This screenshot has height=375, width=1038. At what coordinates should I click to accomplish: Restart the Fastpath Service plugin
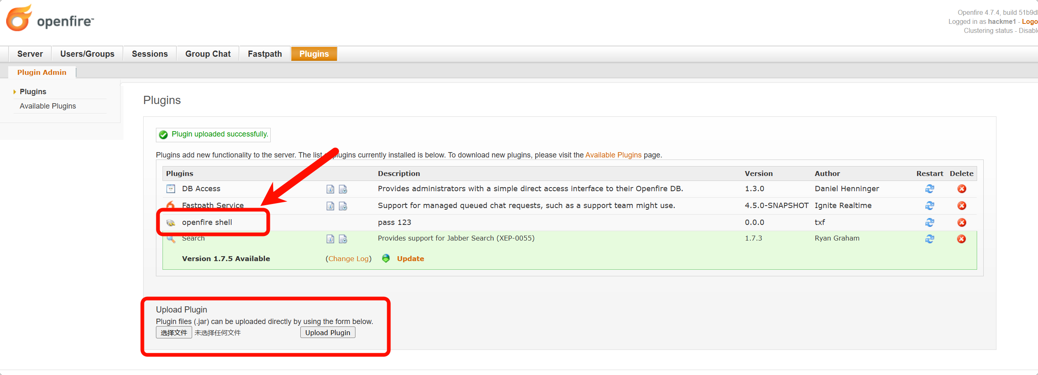(929, 206)
